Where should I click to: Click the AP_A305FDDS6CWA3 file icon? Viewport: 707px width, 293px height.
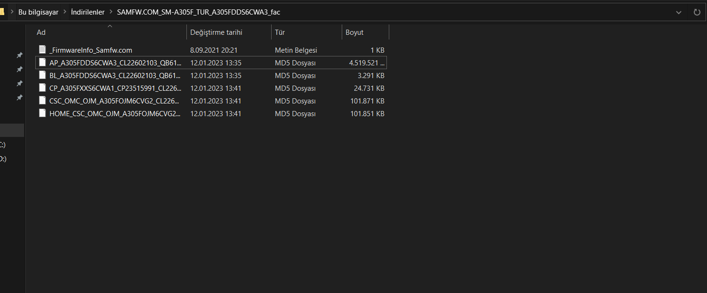click(x=42, y=63)
